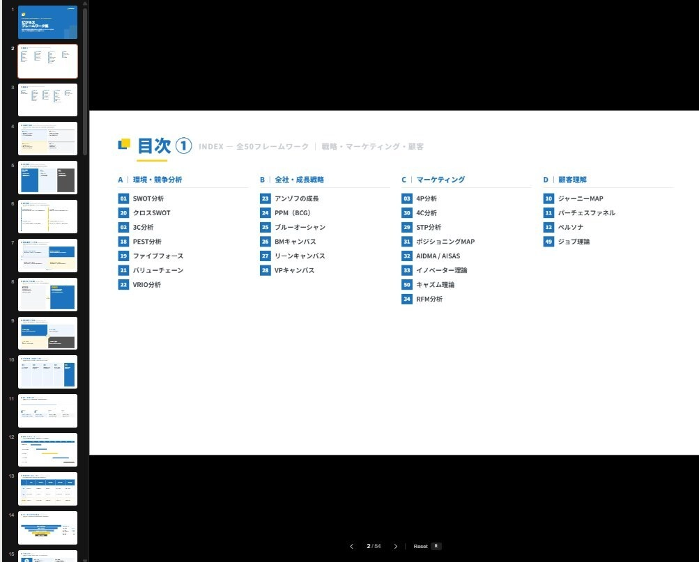The image size is (699, 562).
Task: Click the Reset button
Action: pyautogui.click(x=427, y=547)
